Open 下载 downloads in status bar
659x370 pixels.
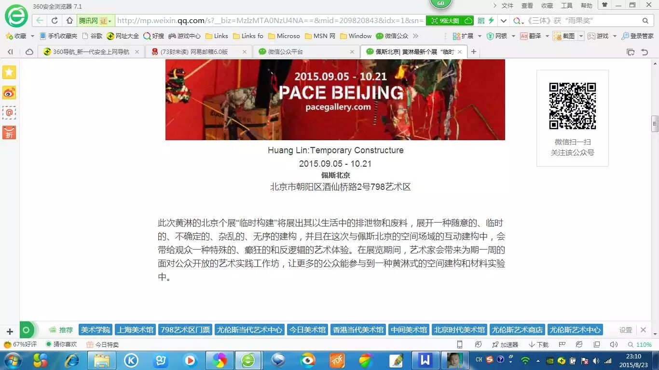[x=539, y=344]
